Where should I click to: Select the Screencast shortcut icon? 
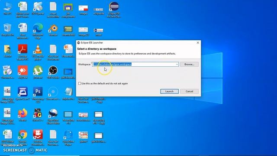click(53, 94)
